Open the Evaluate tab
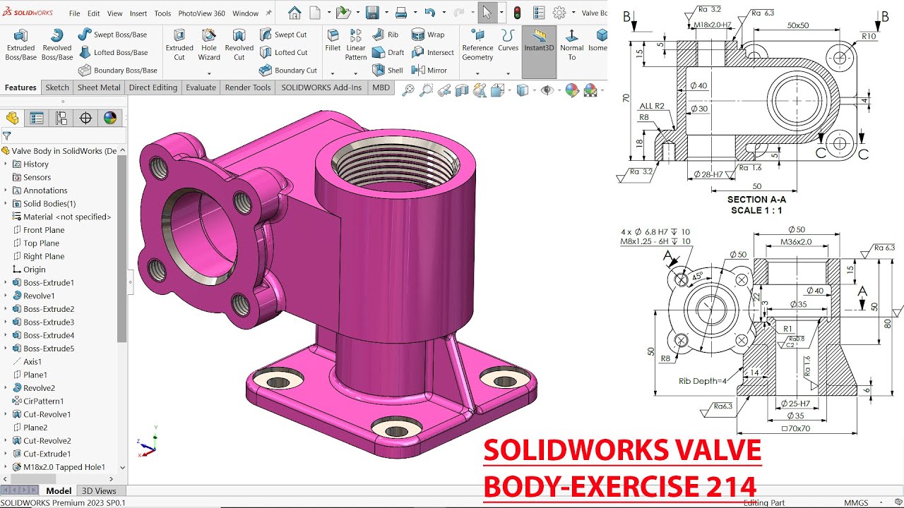The image size is (904, 508). (x=201, y=87)
